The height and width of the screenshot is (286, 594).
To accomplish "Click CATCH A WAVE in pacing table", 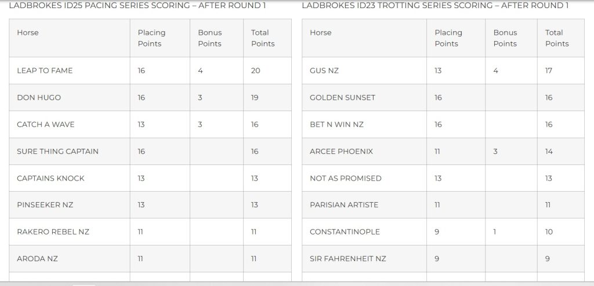I will pyautogui.click(x=46, y=124).
